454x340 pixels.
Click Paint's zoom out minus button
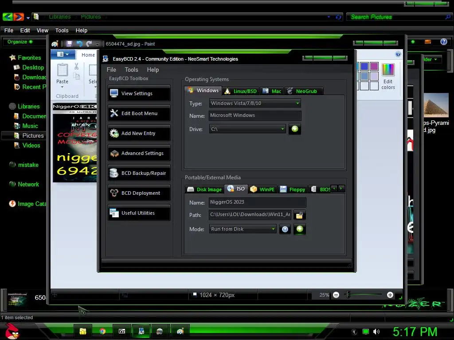pyautogui.click(x=336, y=295)
